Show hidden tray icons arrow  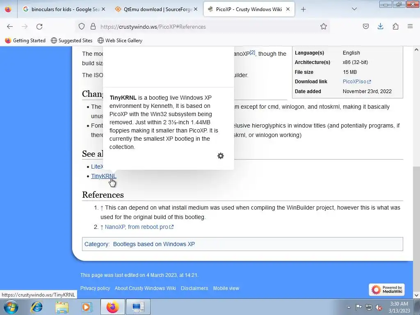[349, 307]
